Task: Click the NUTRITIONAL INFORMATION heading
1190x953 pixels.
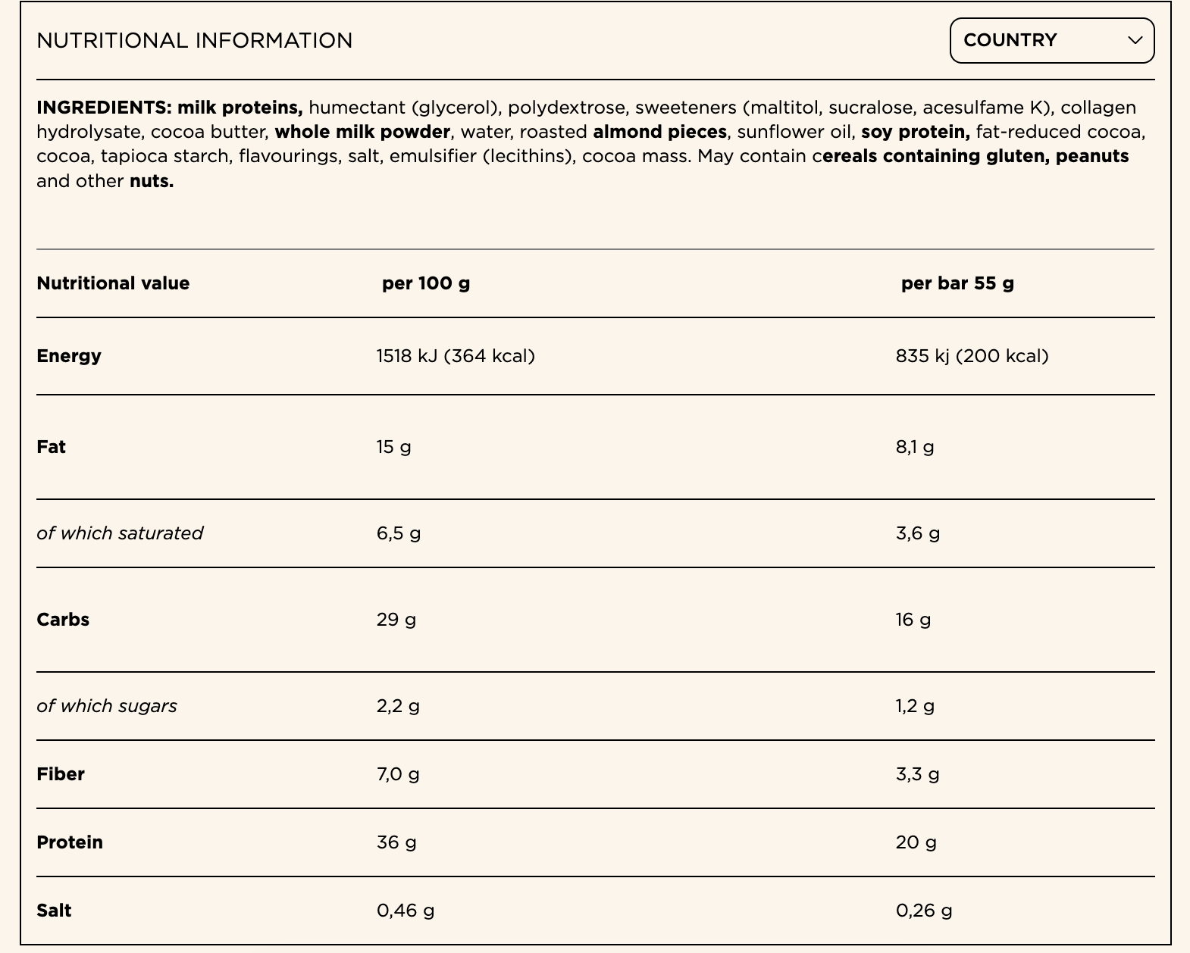Action: [x=195, y=40]
